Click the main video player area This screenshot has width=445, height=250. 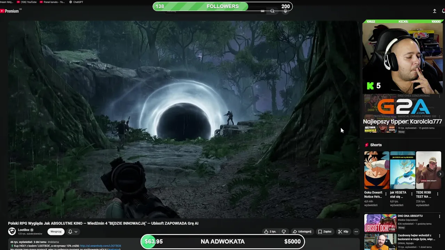pos(184,119)
